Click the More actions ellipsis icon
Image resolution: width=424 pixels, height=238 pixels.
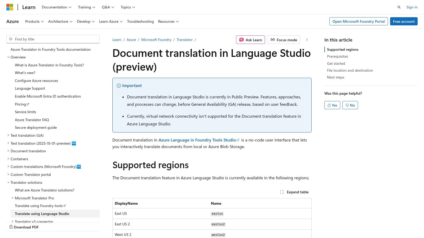307,40
